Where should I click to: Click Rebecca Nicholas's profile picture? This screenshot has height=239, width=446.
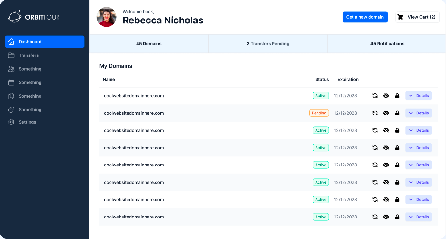(x=106, y=17)
